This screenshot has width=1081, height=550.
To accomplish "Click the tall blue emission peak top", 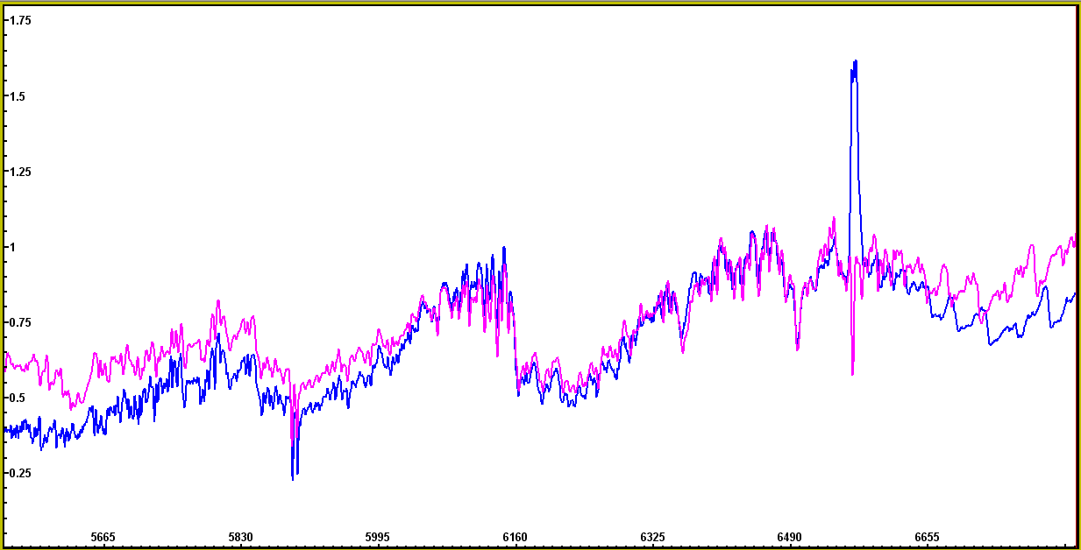I will [854, 62].
